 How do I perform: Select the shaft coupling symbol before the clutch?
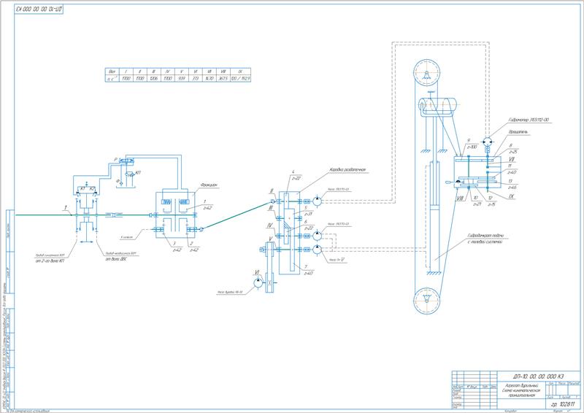(x=115, y=215)
